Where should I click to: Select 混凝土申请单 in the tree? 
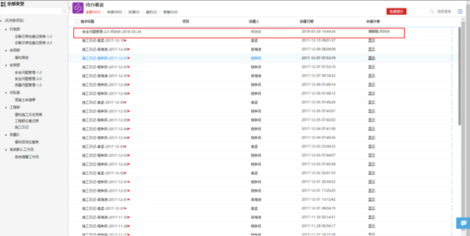point(25,100)
